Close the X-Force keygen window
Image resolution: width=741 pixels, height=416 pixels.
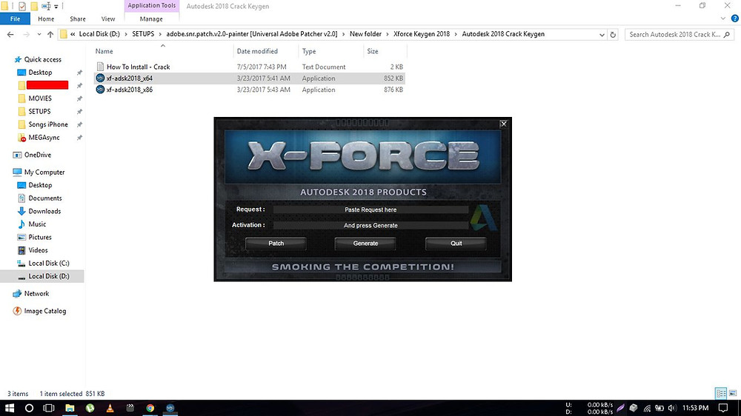504,124
